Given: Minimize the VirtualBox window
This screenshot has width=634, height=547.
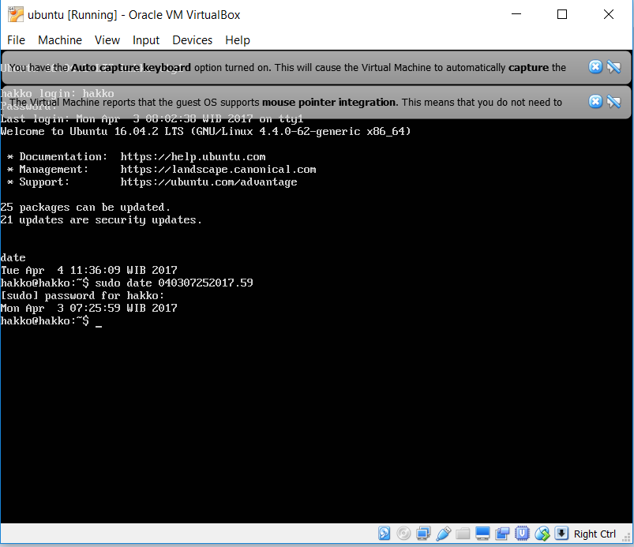Looking at the screenshot, I should (x=516, y=14).
